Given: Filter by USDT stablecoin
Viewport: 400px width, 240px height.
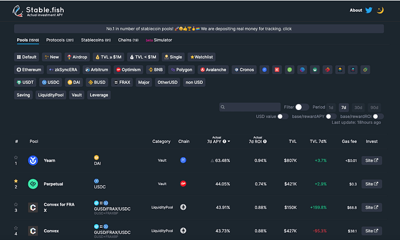Looking at the screenshot, I should [x=25, y=82].
